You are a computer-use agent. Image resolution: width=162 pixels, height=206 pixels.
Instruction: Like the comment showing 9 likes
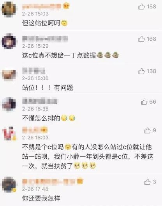[147, 130]
